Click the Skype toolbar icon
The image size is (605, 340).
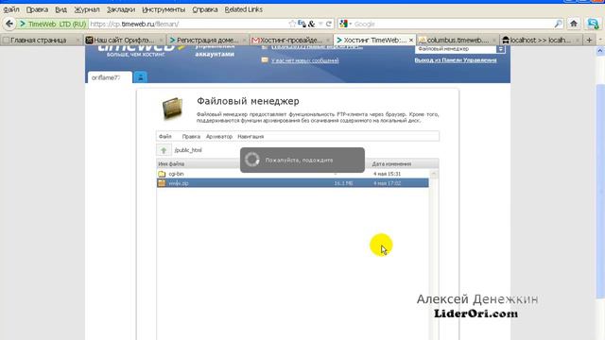pyautogui.click(x=593, y=24)
